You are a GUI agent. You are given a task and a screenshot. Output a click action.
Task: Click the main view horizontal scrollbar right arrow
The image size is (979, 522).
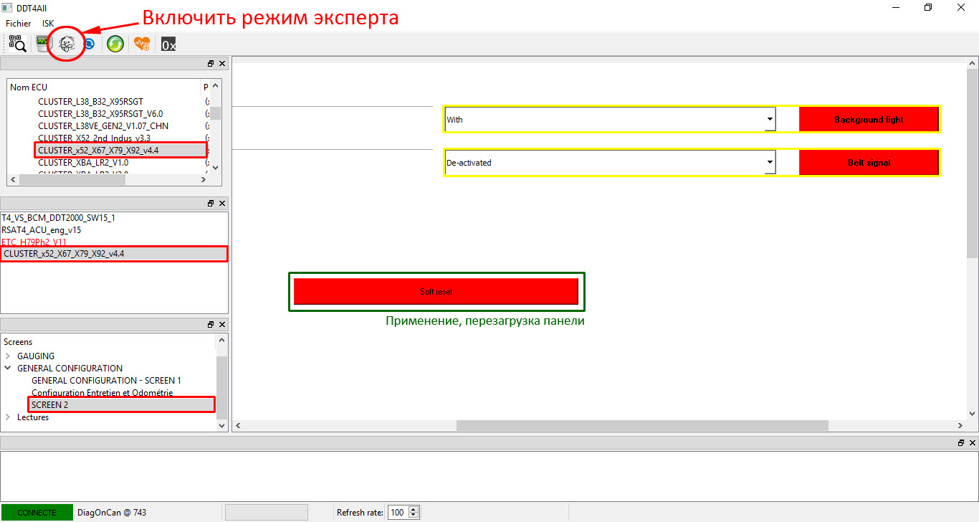[x=961, y=425]
